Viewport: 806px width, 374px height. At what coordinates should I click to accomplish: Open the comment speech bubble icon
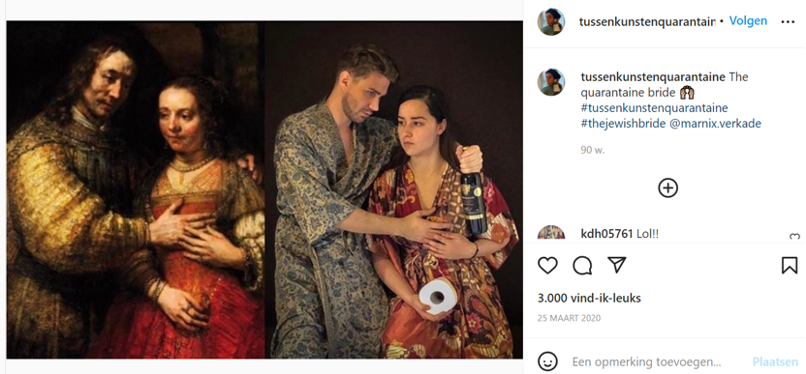coord(582,265)
